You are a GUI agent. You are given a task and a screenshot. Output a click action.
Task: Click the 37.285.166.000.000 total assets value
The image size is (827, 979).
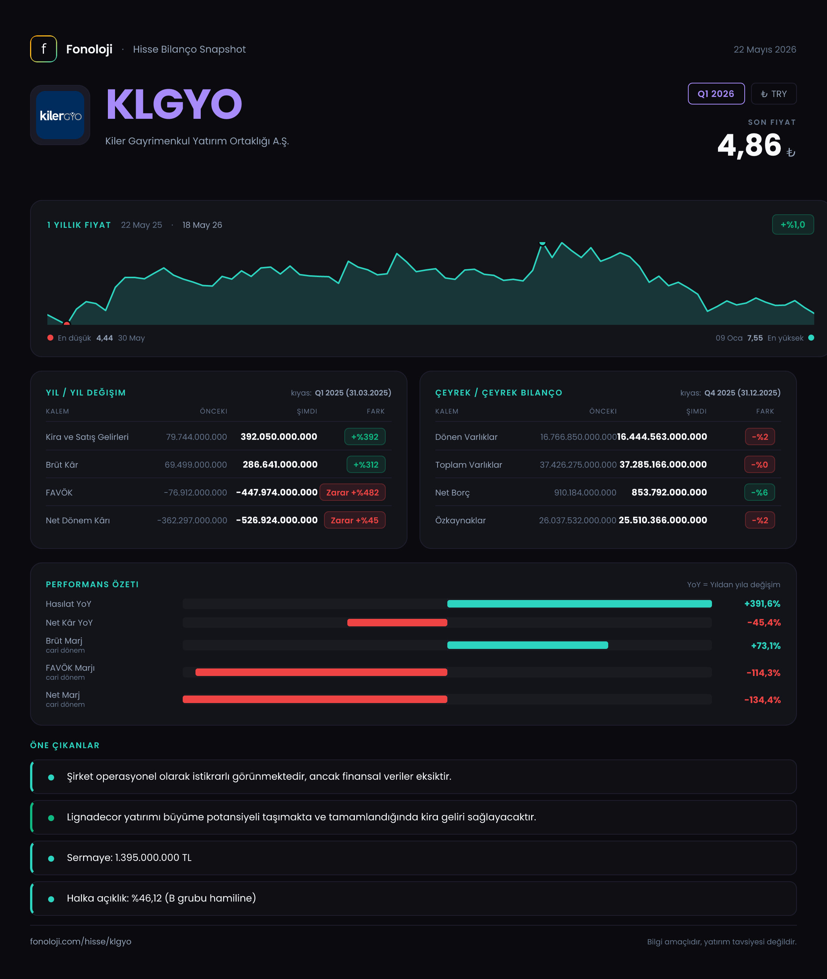tap(663, 465)
